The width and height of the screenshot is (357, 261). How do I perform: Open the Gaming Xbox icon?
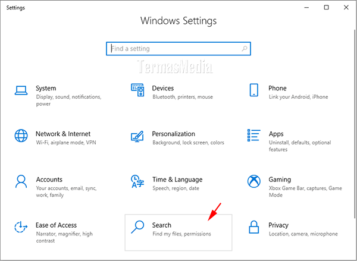(254, 181)
